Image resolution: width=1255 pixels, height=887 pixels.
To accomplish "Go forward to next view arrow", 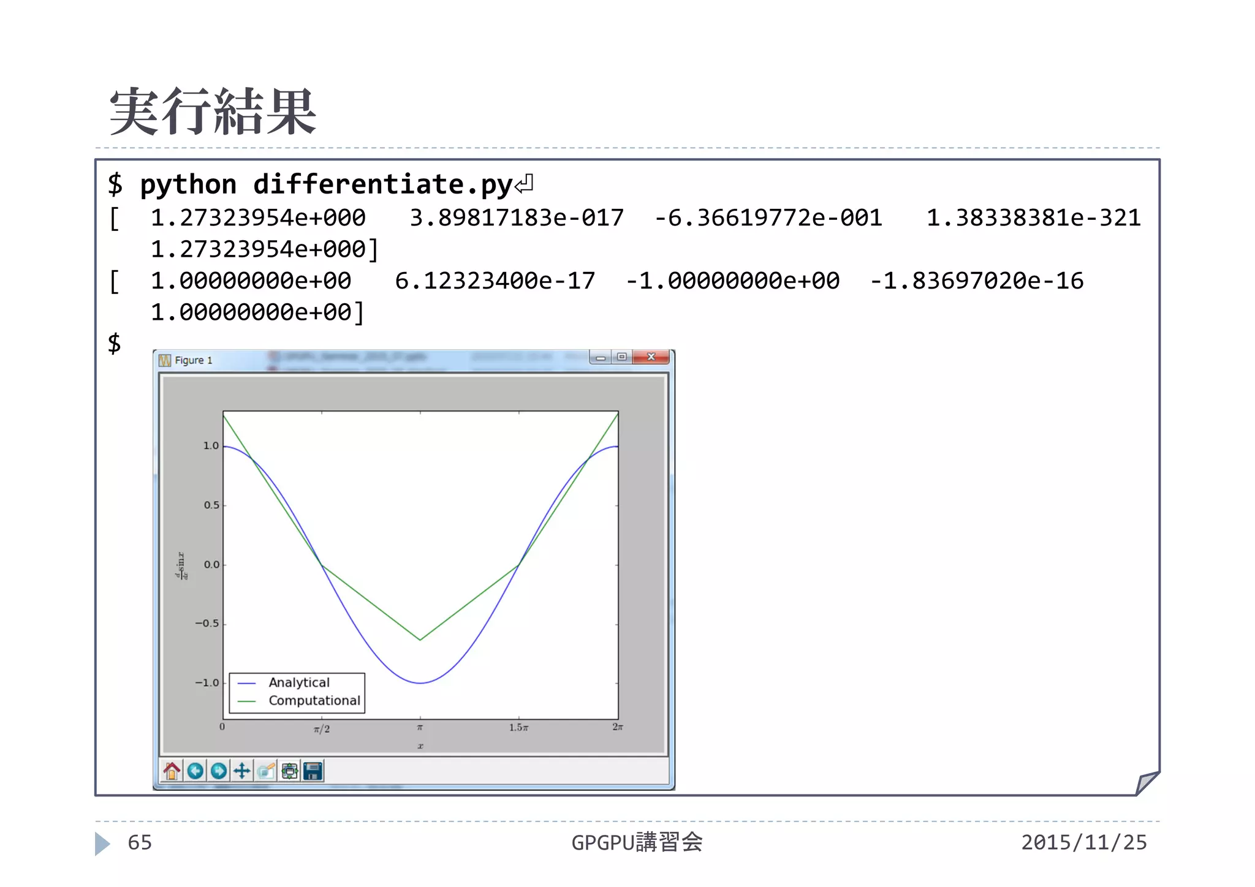I will pos(219,770).
